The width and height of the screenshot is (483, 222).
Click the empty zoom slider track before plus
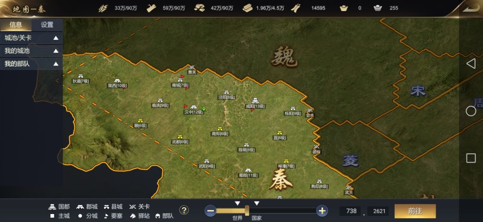point(283,211)
